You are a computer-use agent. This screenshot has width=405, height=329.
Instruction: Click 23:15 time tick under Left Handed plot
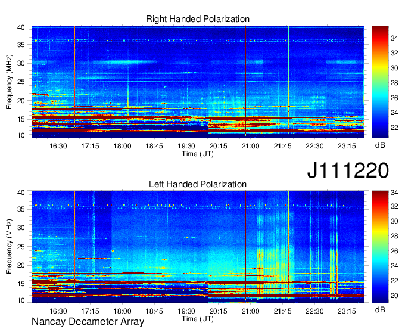click(x=347, y=311)
